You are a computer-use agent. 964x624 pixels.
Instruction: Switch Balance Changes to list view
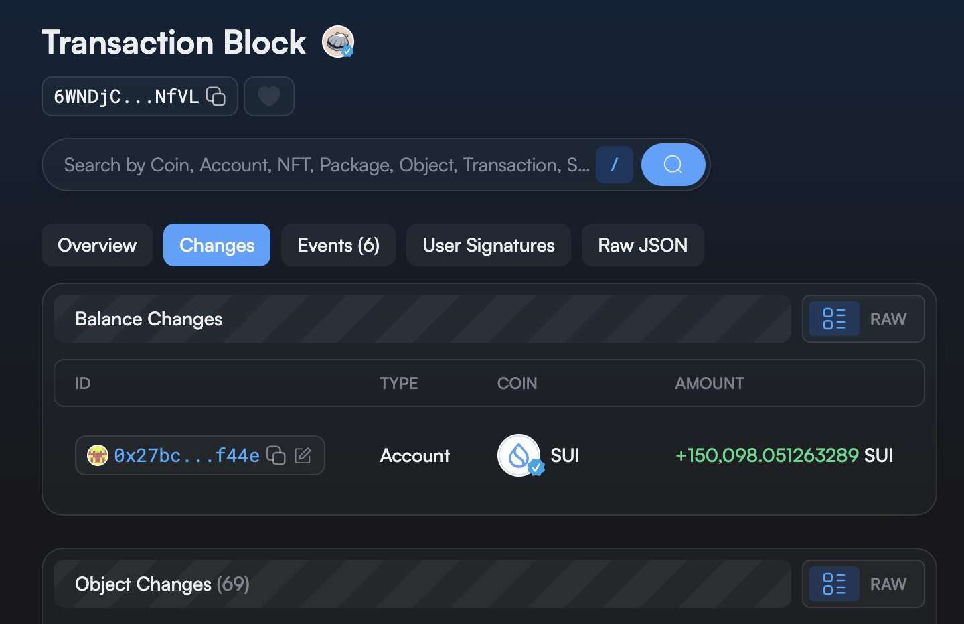point(834,319)
